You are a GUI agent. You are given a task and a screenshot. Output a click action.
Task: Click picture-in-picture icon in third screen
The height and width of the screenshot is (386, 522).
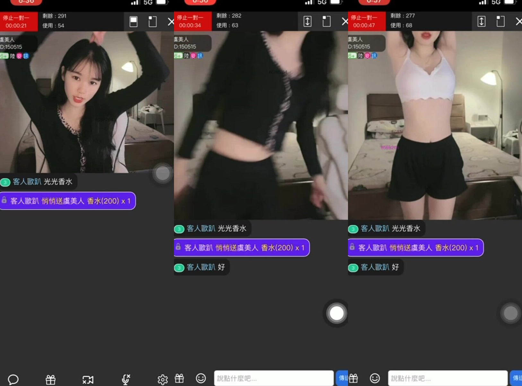coord(500,21)
